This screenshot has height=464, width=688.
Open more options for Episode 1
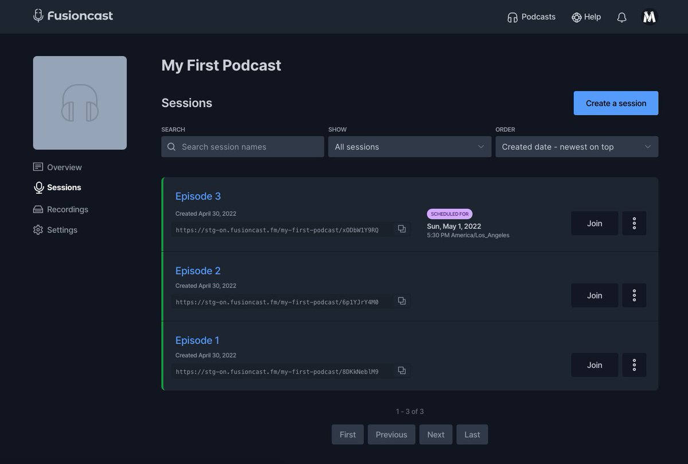click(x=634, y=365)
